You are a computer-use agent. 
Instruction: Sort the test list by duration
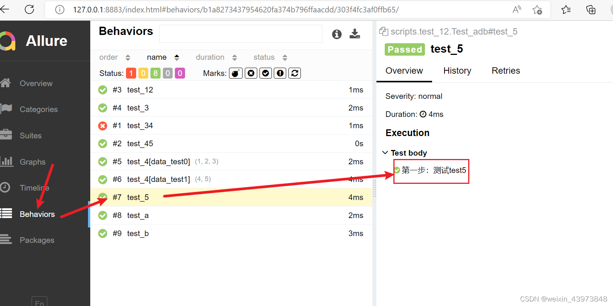click(x=216, y=57)
